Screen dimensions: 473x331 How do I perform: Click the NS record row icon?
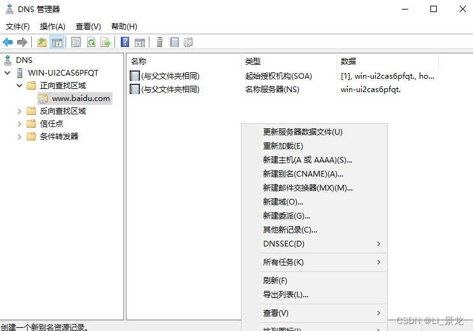click(135, 89)
